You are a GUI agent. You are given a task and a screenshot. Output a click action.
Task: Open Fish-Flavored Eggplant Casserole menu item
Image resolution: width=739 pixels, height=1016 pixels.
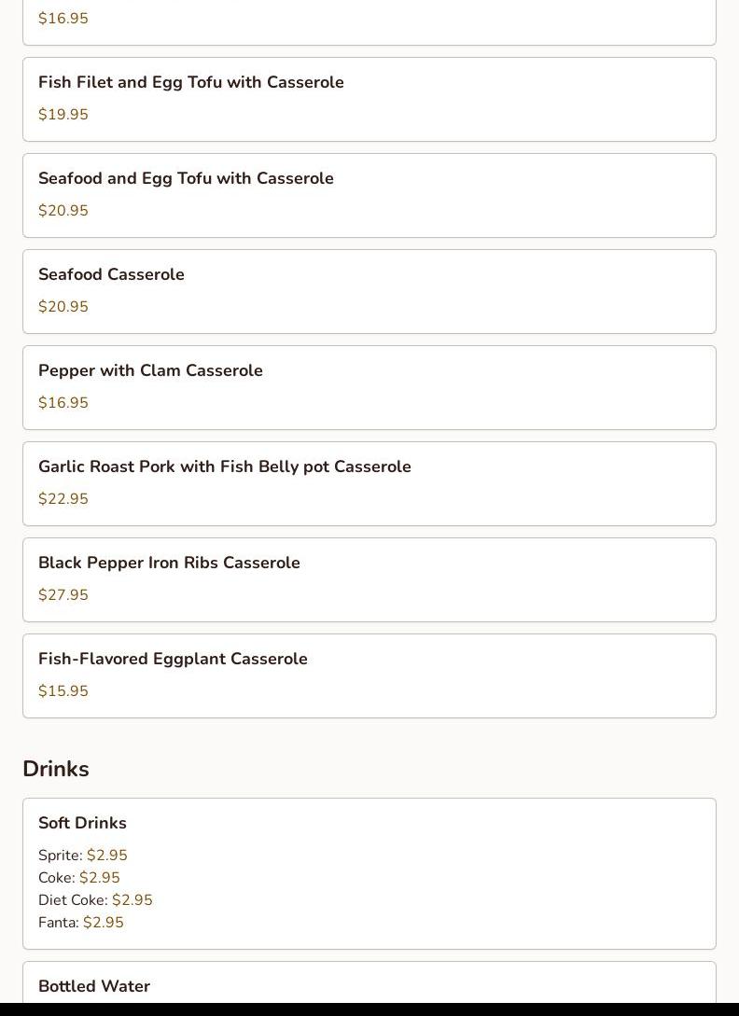(x=173, y=659)
